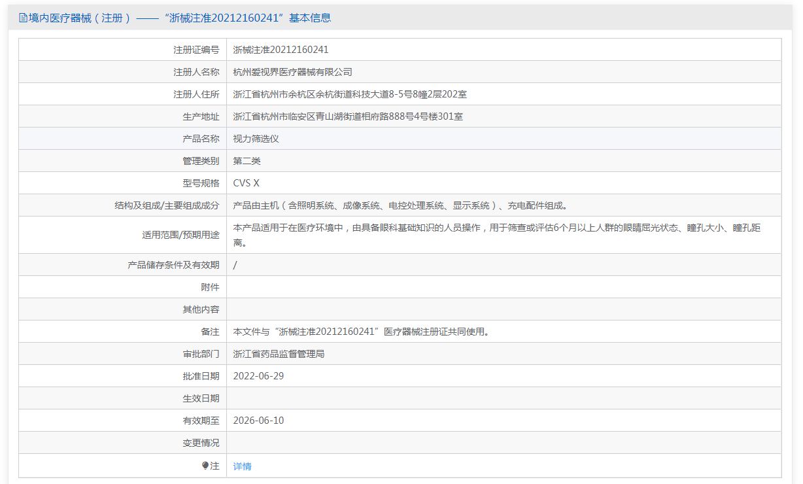803x484 pixels.
Task: Click the 结构及组成 description text
Action: coord(400,205)
